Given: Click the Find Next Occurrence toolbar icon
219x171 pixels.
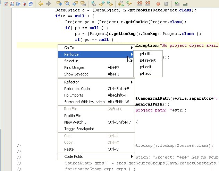Looking at the screenshot, I should tap(75, 3).
